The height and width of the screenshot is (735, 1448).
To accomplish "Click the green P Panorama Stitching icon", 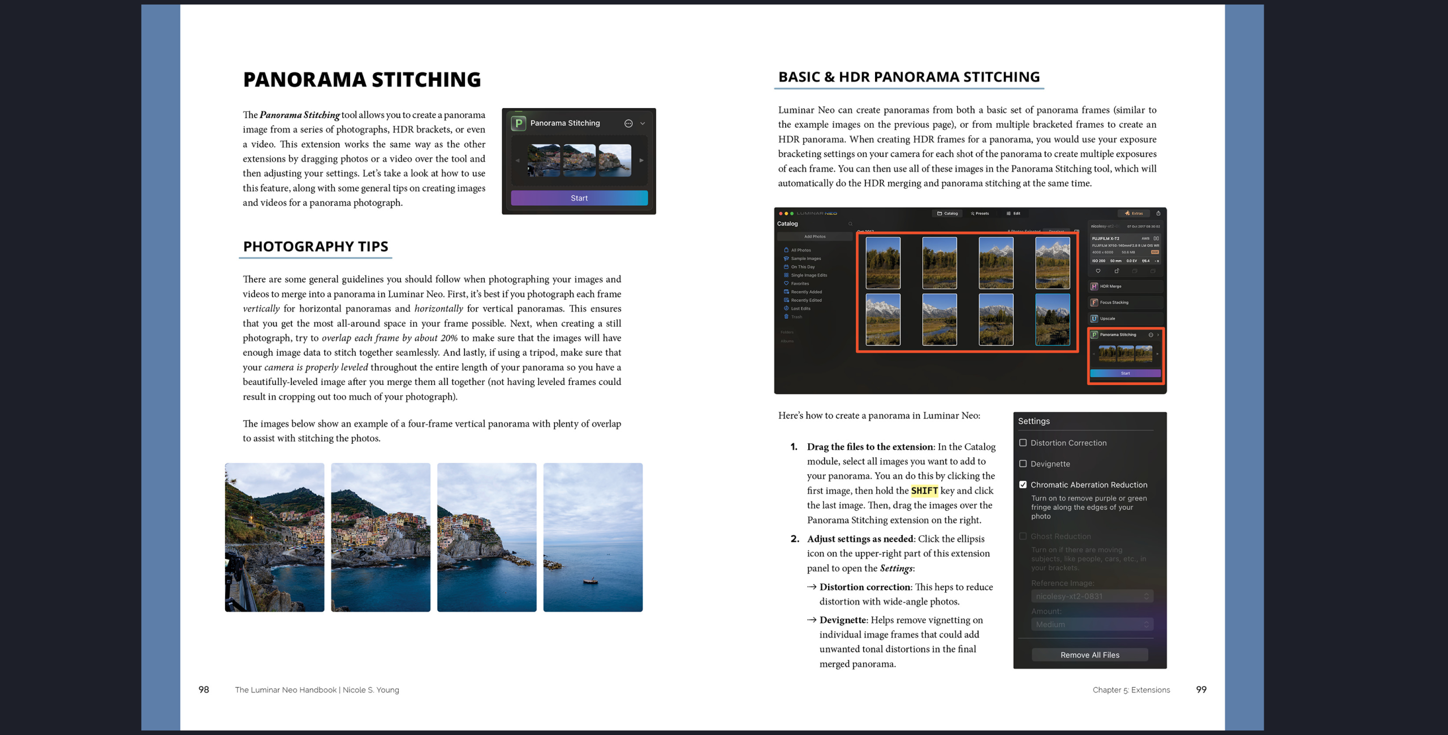I will (x=518, y=123).
